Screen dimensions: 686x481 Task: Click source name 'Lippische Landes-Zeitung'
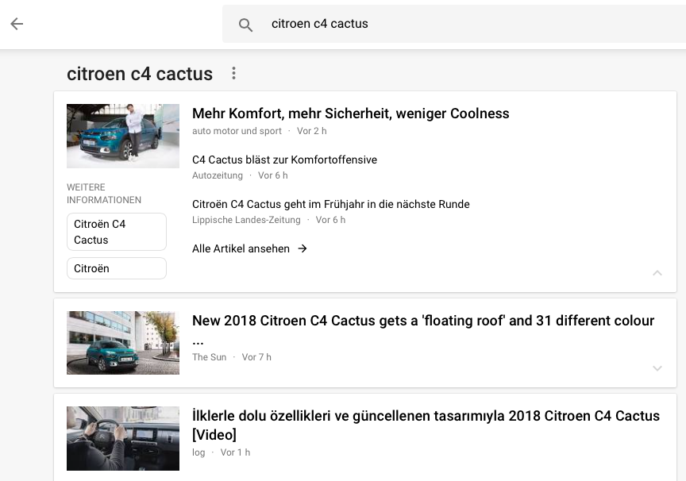click(246, 220)
